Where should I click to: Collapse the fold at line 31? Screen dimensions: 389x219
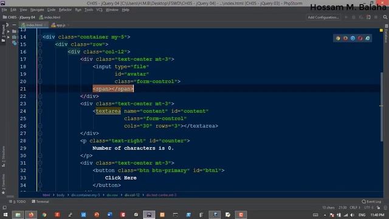[40, 163]
